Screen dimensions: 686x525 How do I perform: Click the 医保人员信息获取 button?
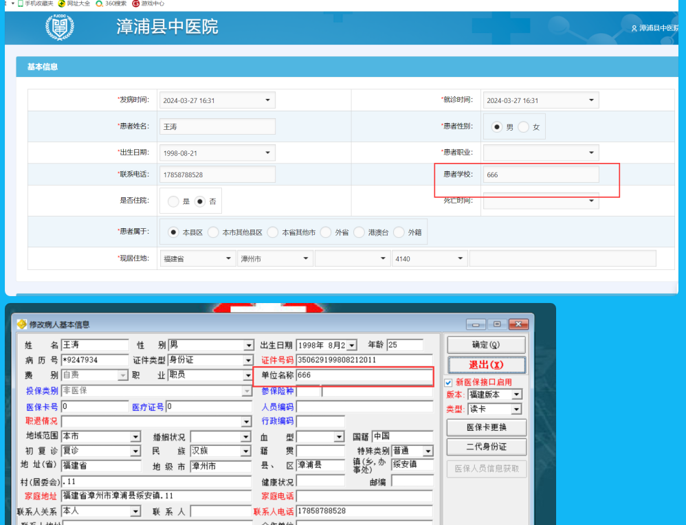coord(486,469)
